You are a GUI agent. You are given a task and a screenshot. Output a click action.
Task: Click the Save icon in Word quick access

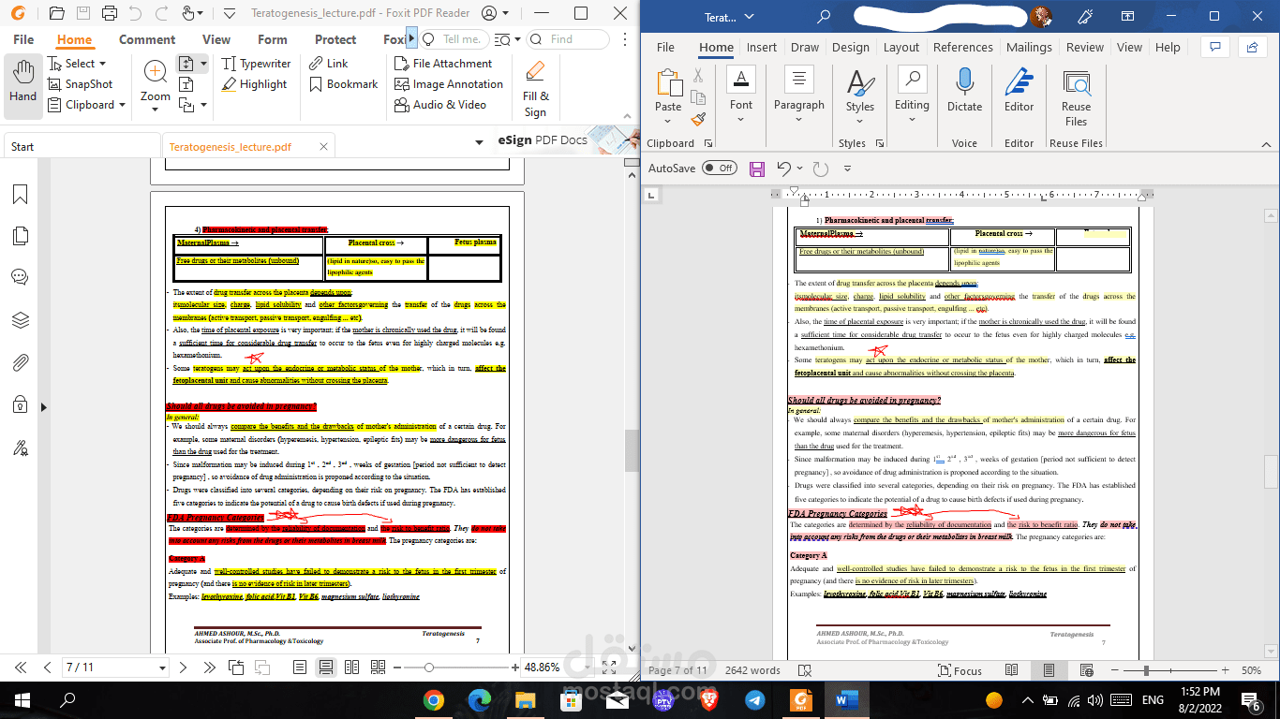757,169
